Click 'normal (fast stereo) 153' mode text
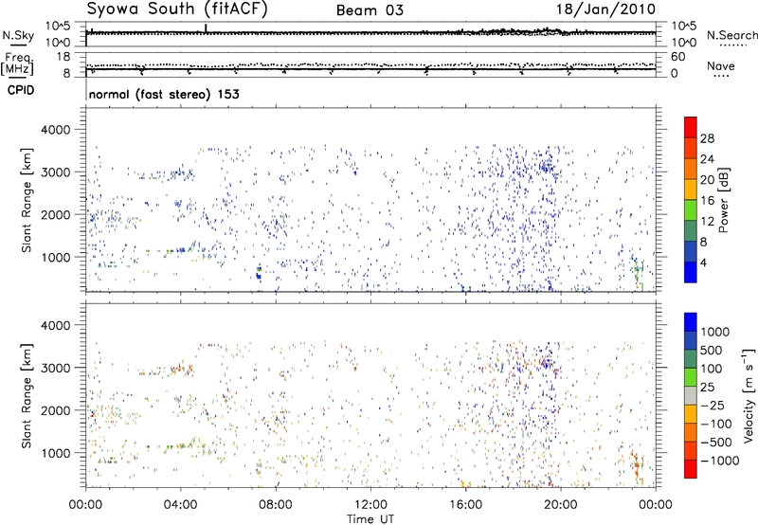Image resolution: width=758 pixels, height=525 pixels. click(x=164, y=94)
